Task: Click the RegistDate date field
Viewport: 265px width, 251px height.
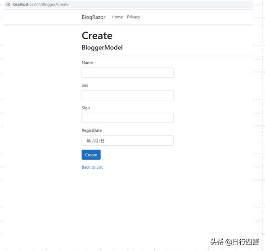Action: pos(128,141)
